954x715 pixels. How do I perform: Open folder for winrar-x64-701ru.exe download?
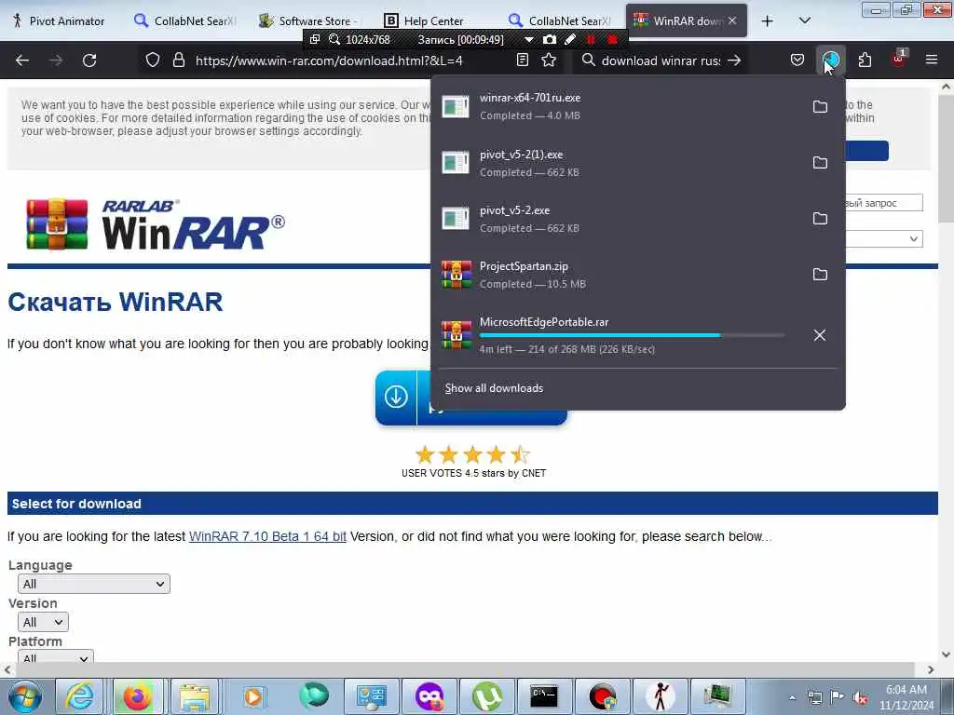pos(820,106)
